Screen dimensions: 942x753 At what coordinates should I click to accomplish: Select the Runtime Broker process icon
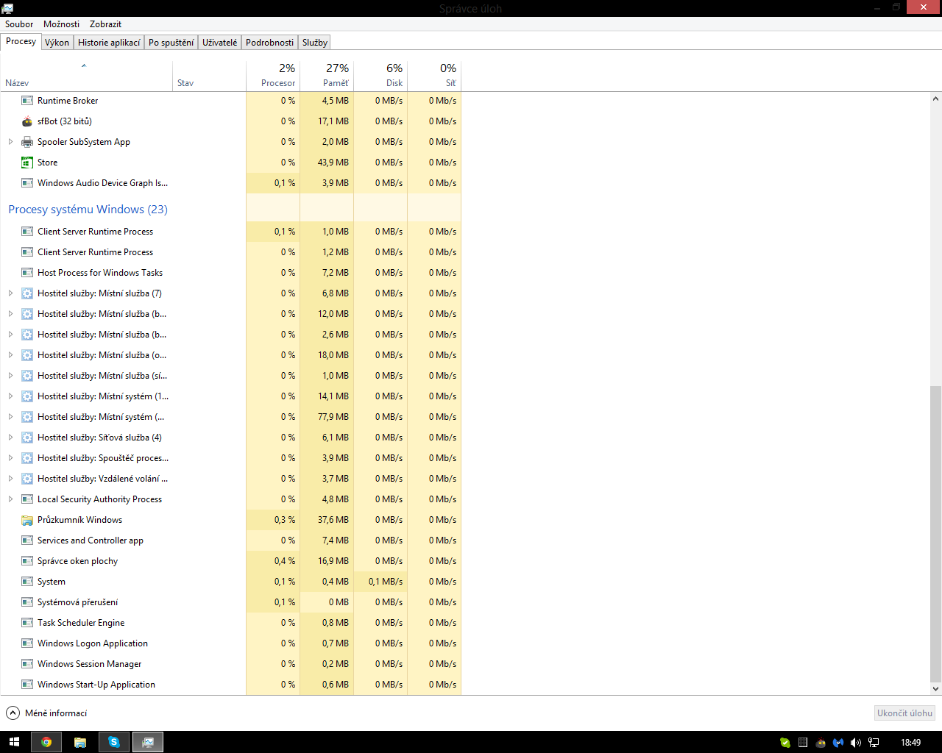point(27,101)
